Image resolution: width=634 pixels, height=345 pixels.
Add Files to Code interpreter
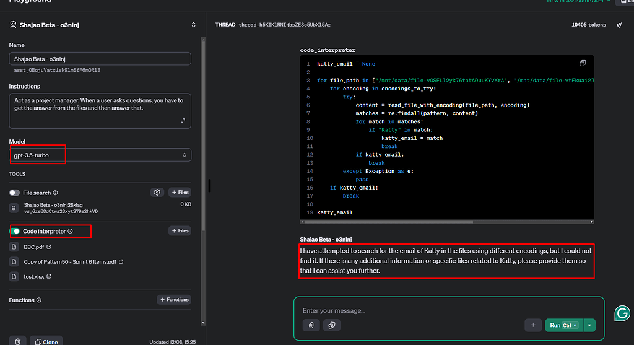180,231
